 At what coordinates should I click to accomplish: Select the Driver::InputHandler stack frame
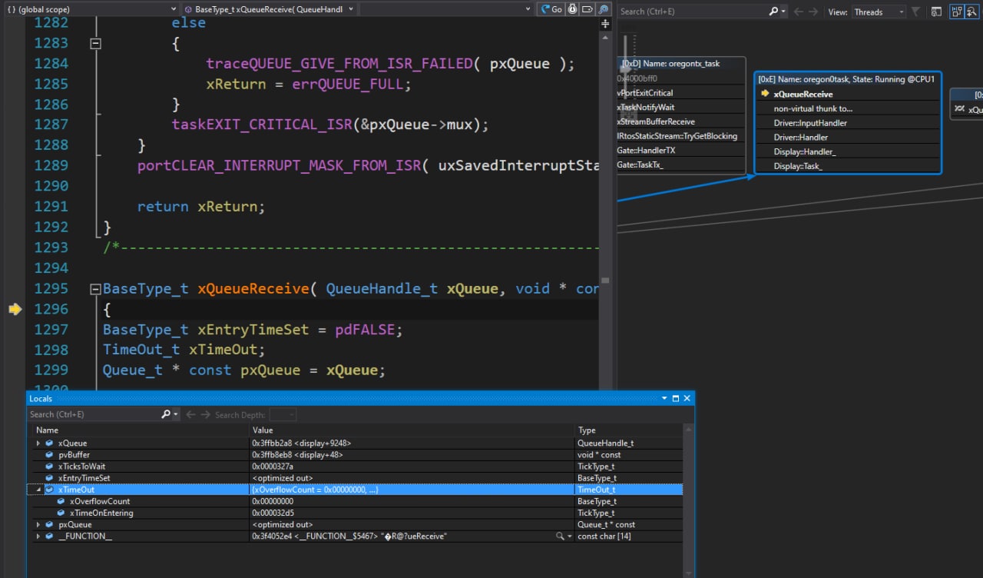[x=810, y=123]
